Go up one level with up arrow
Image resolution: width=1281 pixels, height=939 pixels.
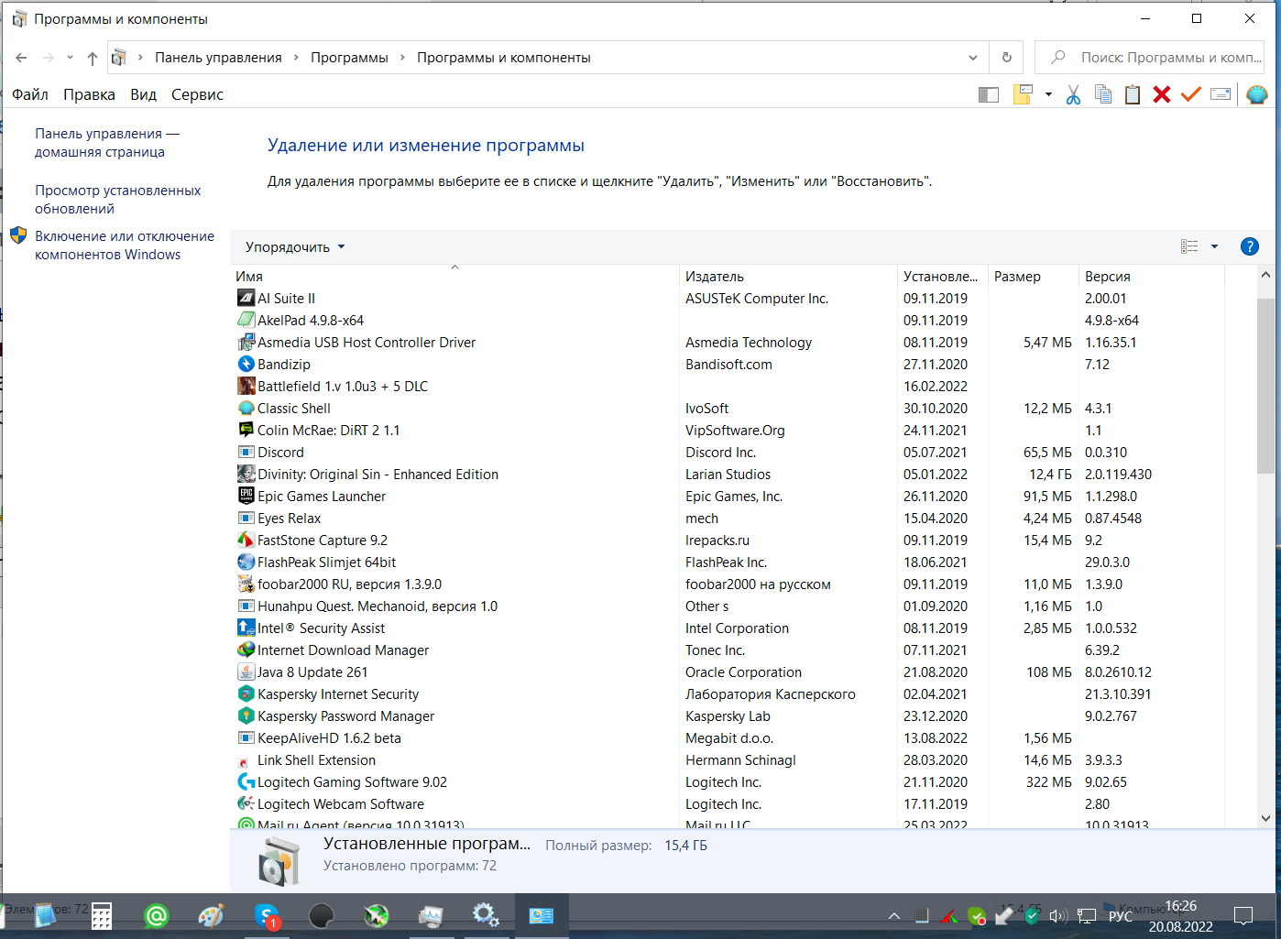(93, 58)
